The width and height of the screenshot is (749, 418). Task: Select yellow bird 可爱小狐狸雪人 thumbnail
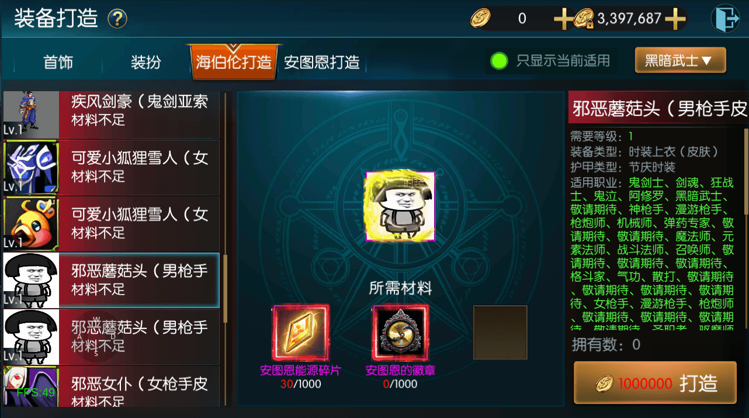pos(31,223)
